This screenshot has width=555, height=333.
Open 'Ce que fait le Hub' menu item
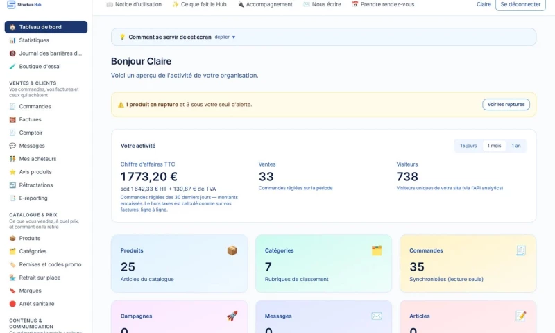point(199,4)
